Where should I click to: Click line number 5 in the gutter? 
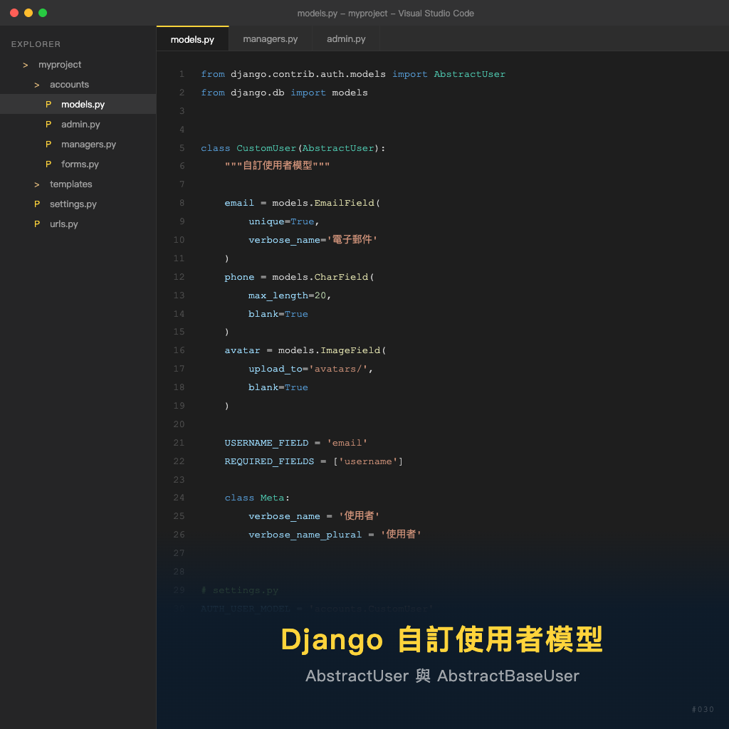[182, 148]
